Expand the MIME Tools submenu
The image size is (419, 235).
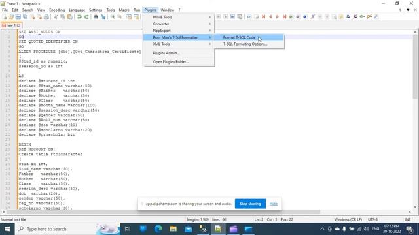[179, 17]
